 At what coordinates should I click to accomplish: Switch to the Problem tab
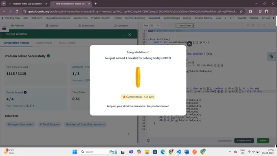[x=17, y=26]
